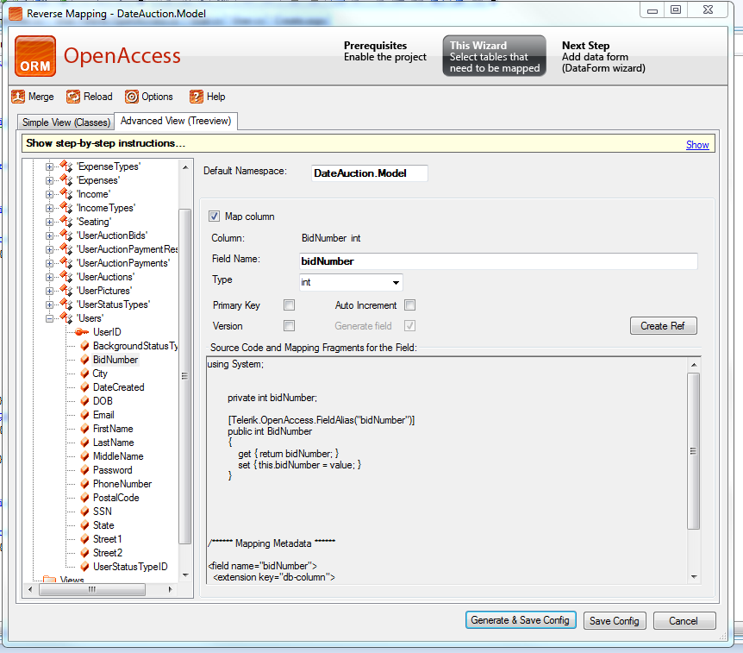Click the 'UserAuctionBids' table icon
Viewport: 743px width, 653px height.
pos(66,235)
